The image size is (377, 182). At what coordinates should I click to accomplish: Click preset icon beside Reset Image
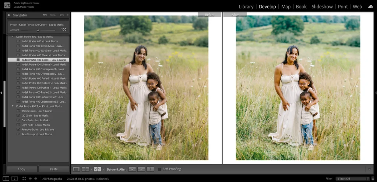tap(18, 134)
